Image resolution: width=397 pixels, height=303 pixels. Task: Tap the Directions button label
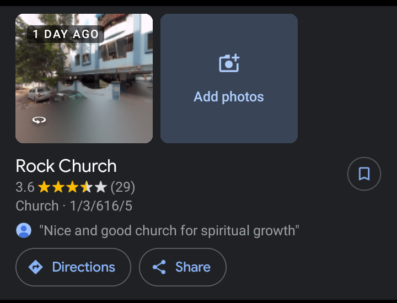point(83,267)
